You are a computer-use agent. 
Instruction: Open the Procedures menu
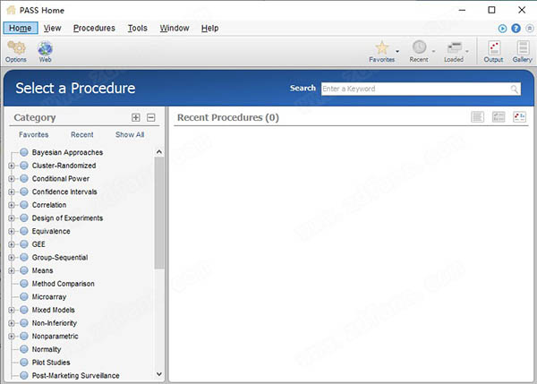click(x=94, y=28)
